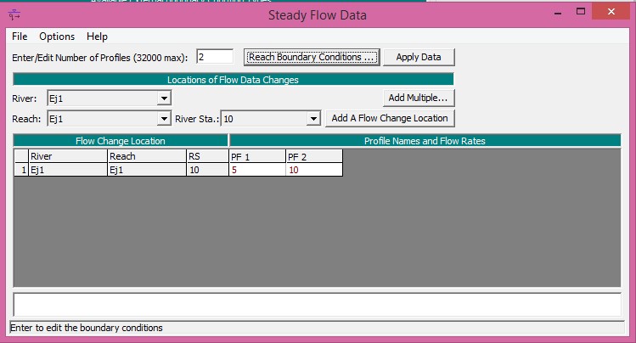Click the Add Multiple button
This screenshot has height=343, width=636.
418,98
